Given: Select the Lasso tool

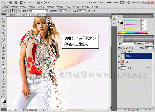Looking at the screenshot, I should (3, 26).
